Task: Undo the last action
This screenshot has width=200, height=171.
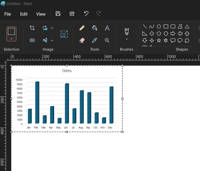Action: [86, 14]
